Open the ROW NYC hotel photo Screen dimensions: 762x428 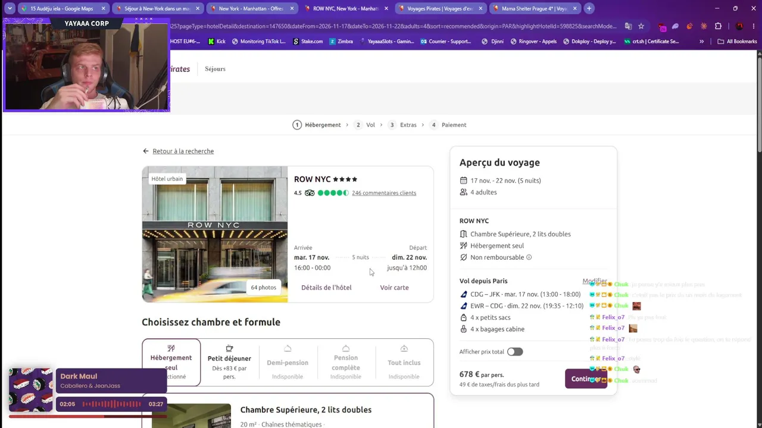(x=215, y=234)
